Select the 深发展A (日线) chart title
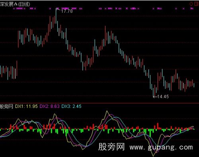The width and height of the screenshot is (199, 157). tap(15, 4)
